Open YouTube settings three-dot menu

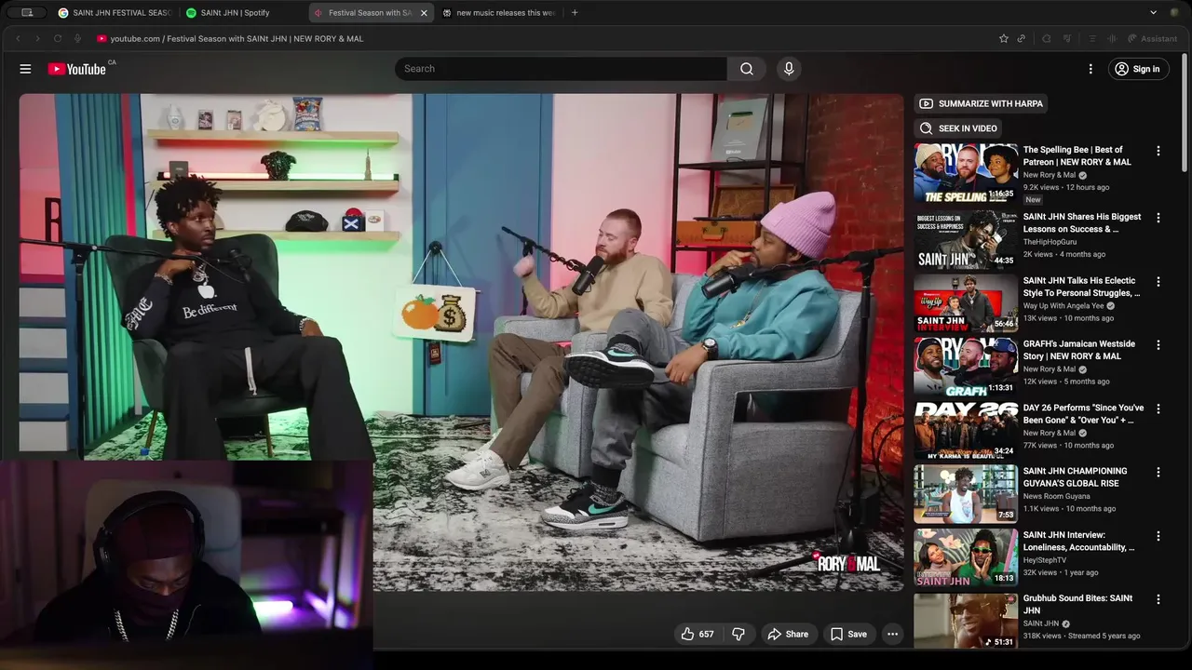point(1090,69)
